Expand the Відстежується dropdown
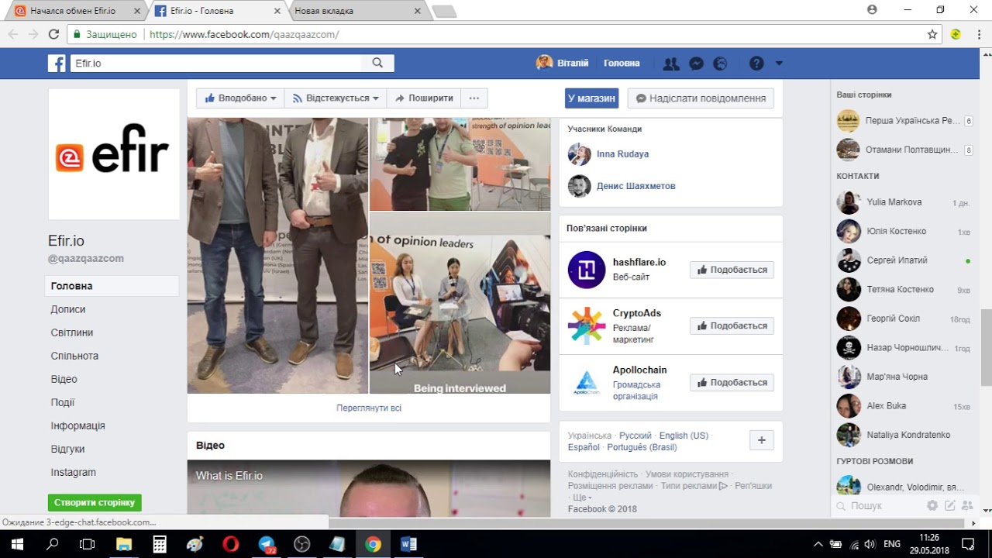This screenshot has height=558, width=992. pyautogui.click(x=335, y=98)
